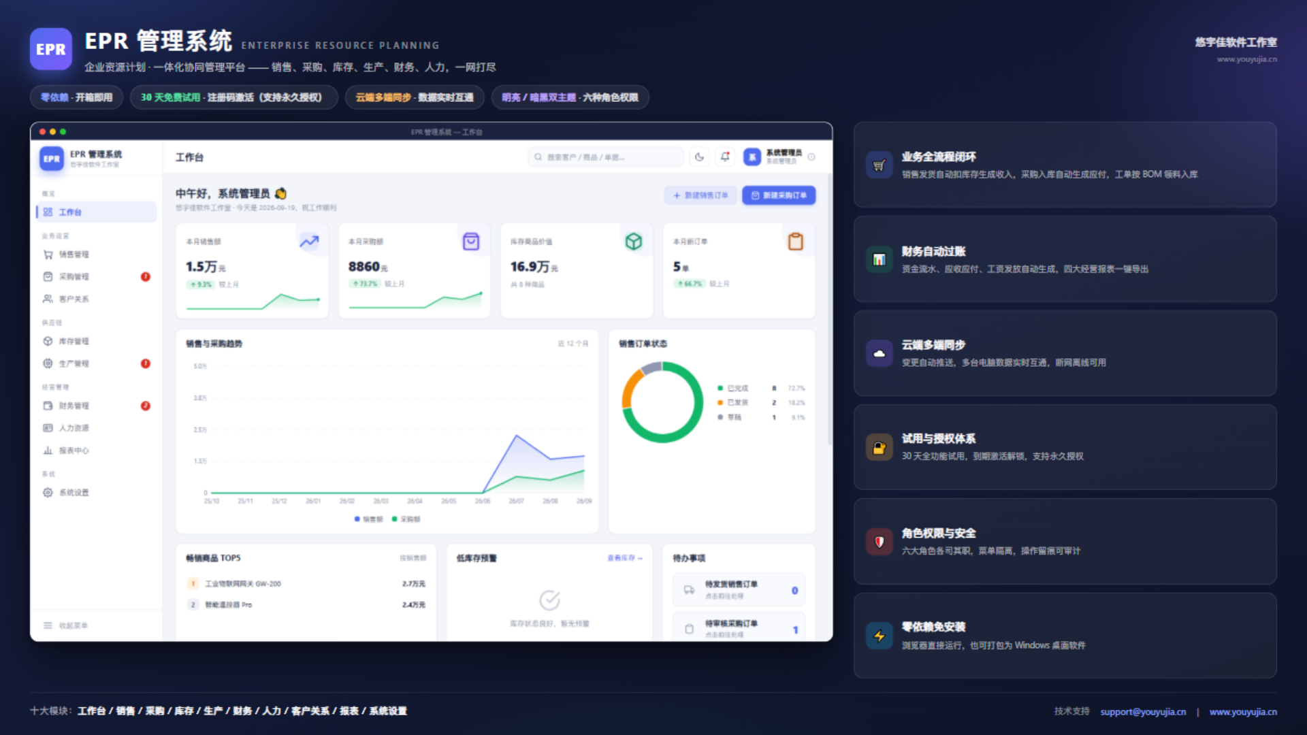Click the 新建销售订单 button
This screenshot has height=735, width=1307.
[x=700, y=196]
